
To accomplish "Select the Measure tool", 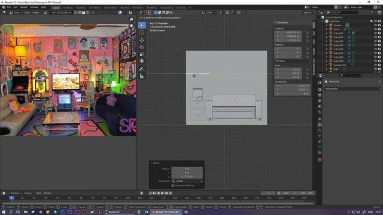I will pyautogui.click(x=142, y=76).
